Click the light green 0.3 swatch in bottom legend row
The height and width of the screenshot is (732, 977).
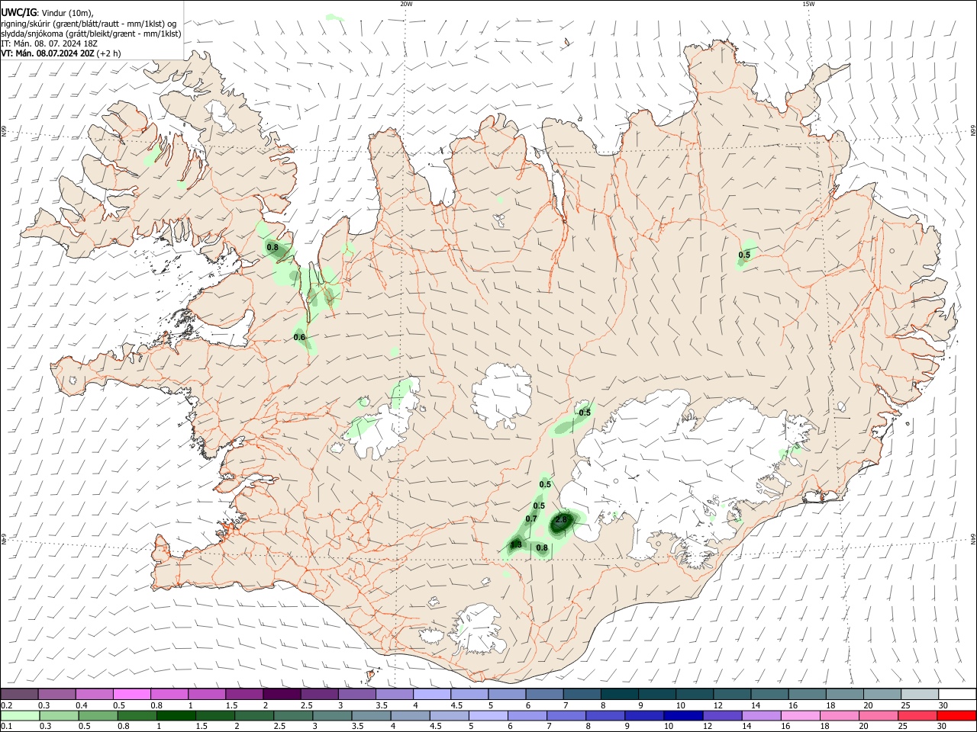pyautogui.click(x=59, y=716)
